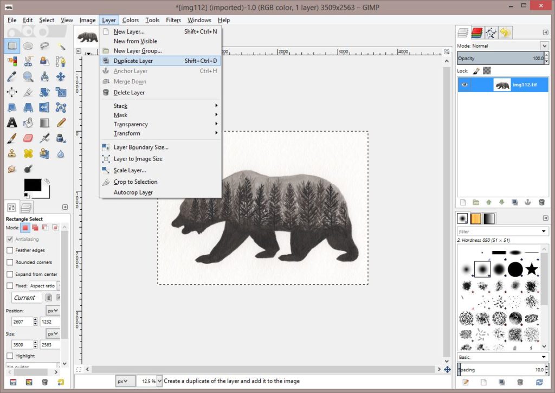The image size is (555, 393).
Task: Open the navigation cross icon at canvas corner
Action: point(447,370)
